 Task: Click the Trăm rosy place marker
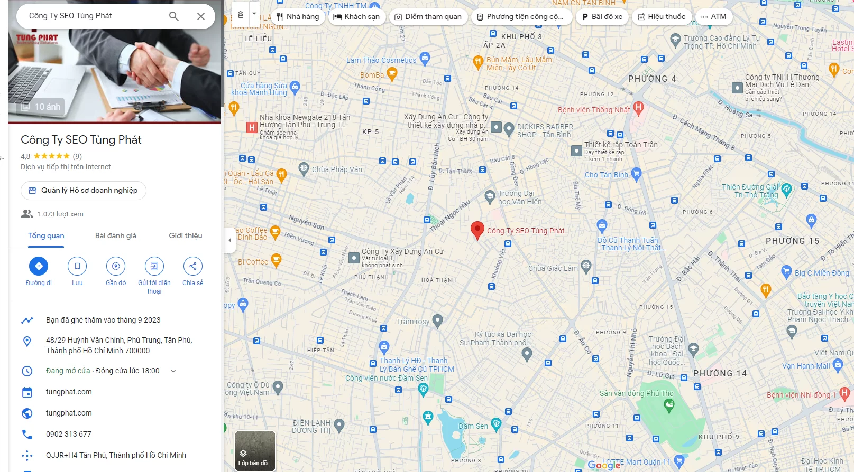click(x=437, y=320)
